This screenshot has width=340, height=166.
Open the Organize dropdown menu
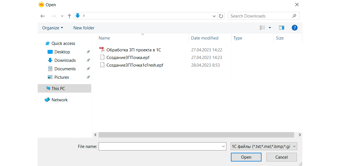(53, 28)
